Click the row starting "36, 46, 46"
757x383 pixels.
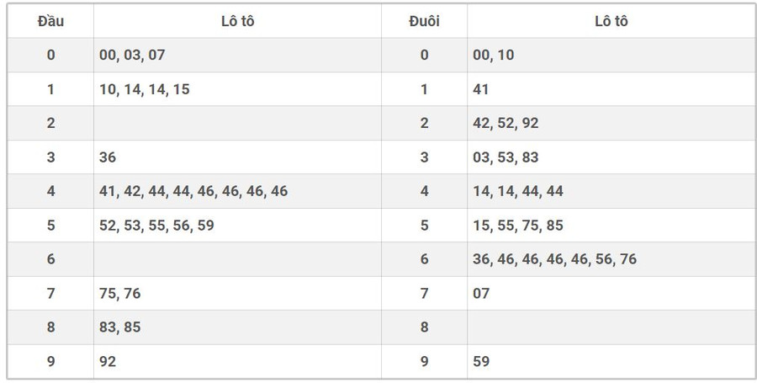pyautogui.click(x=554, y=259)
